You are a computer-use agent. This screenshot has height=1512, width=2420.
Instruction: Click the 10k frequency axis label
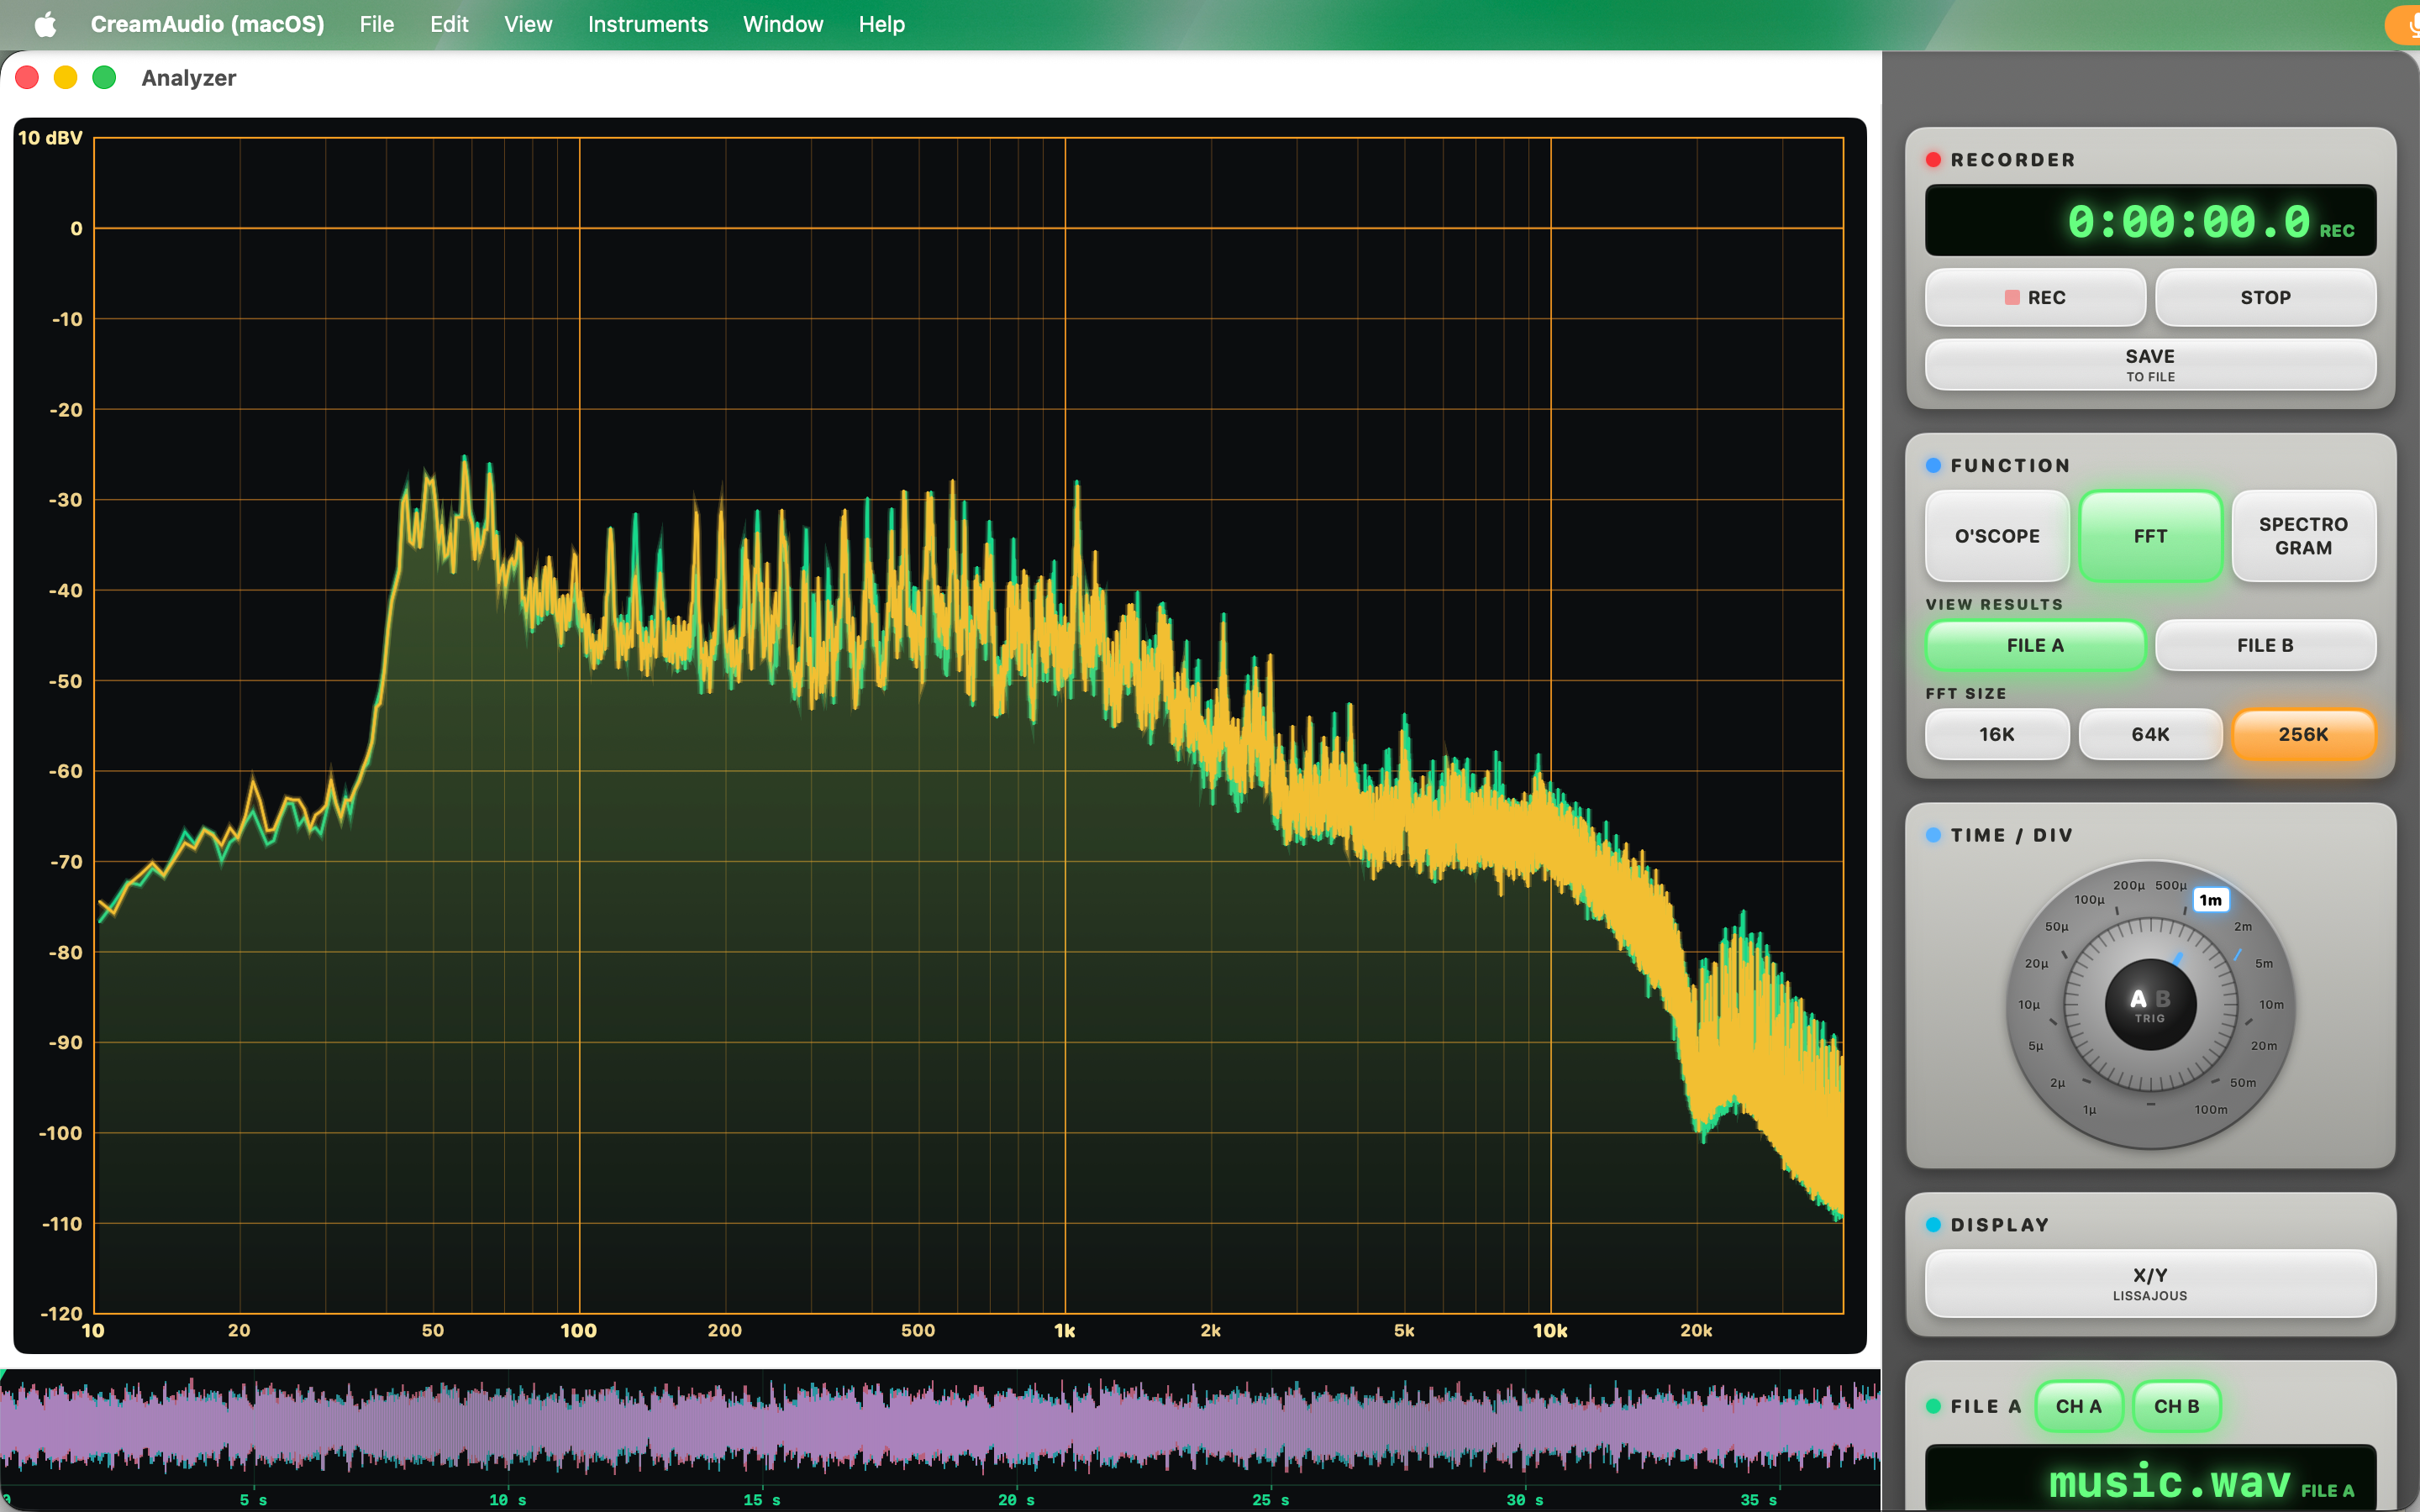click(1550, 1331)
